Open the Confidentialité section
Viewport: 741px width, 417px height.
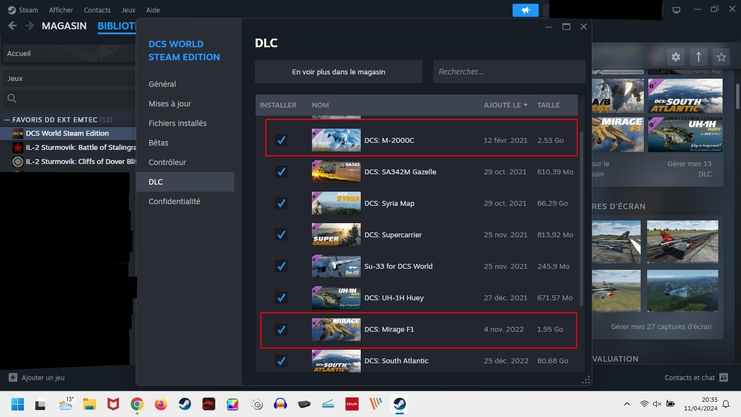click(x=185, y=201)
